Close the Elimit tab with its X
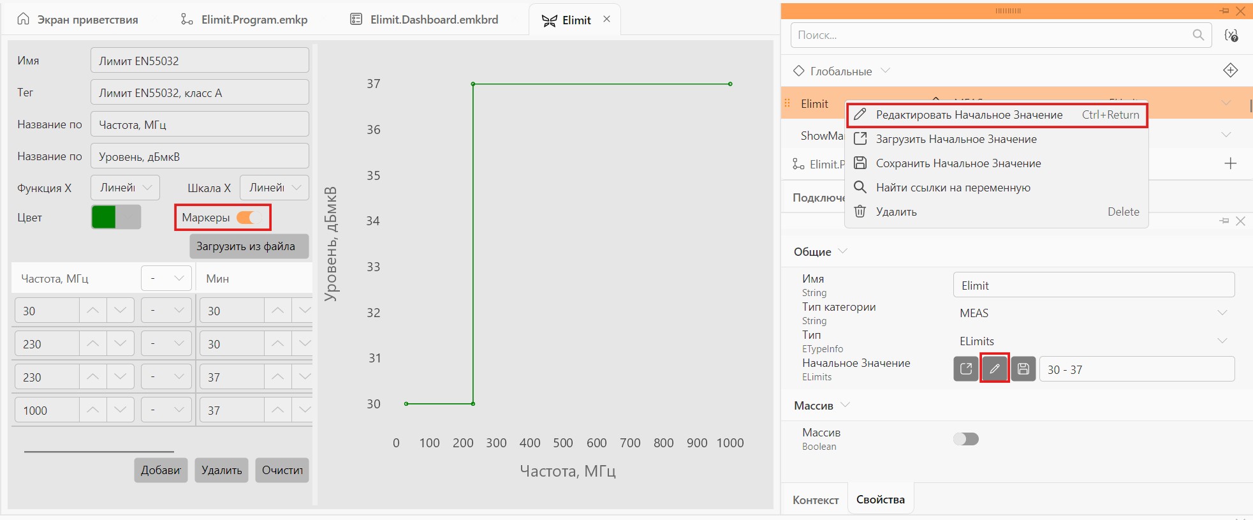The height and width of the screenshot is (520, 1253). (606, 19)
